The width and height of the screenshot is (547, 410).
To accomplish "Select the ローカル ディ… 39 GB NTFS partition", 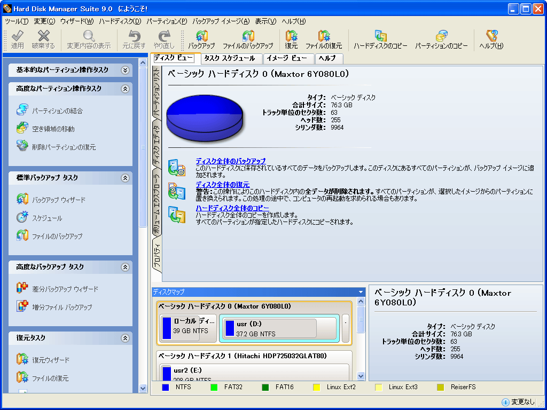I will (188, 328).
